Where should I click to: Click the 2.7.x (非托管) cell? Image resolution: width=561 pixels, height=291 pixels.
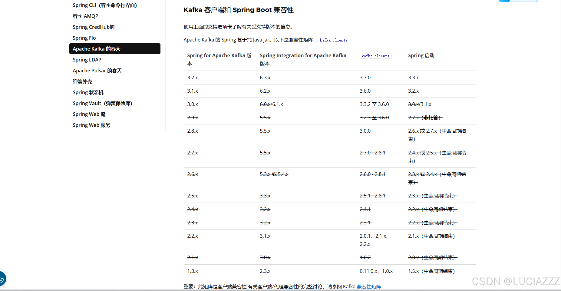click(425, 117)
